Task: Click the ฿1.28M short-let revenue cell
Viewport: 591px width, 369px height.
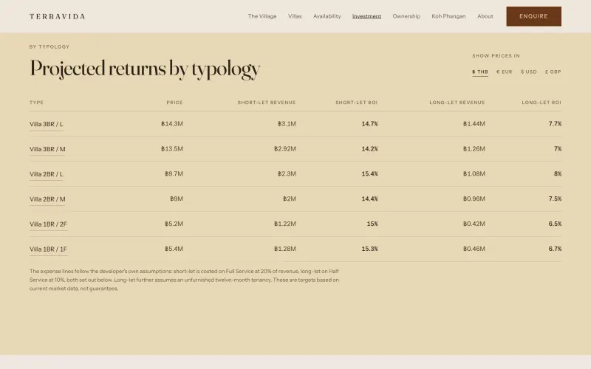Action: (285, 249)
